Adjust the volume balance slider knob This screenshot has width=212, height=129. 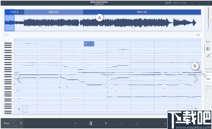tap(208, 21)
